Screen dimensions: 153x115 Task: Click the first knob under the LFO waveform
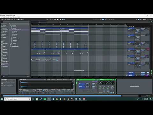tap(100, 88)
